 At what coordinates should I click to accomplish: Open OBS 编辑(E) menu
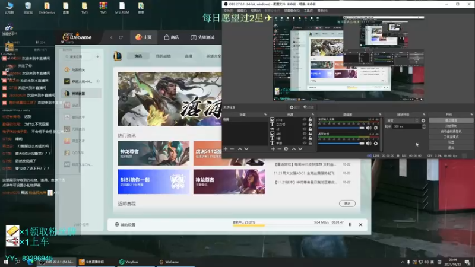tap(242, 11)
